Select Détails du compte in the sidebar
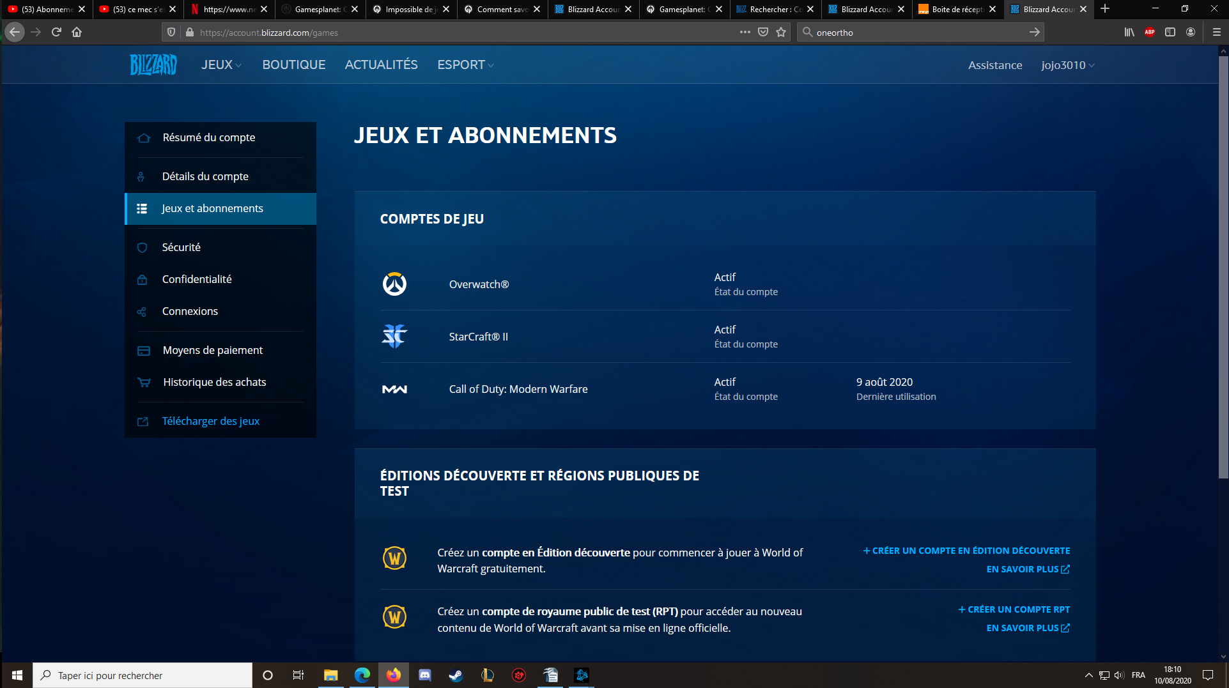Viewport: 1229px width, 688px height. click(x=220, y=176)
